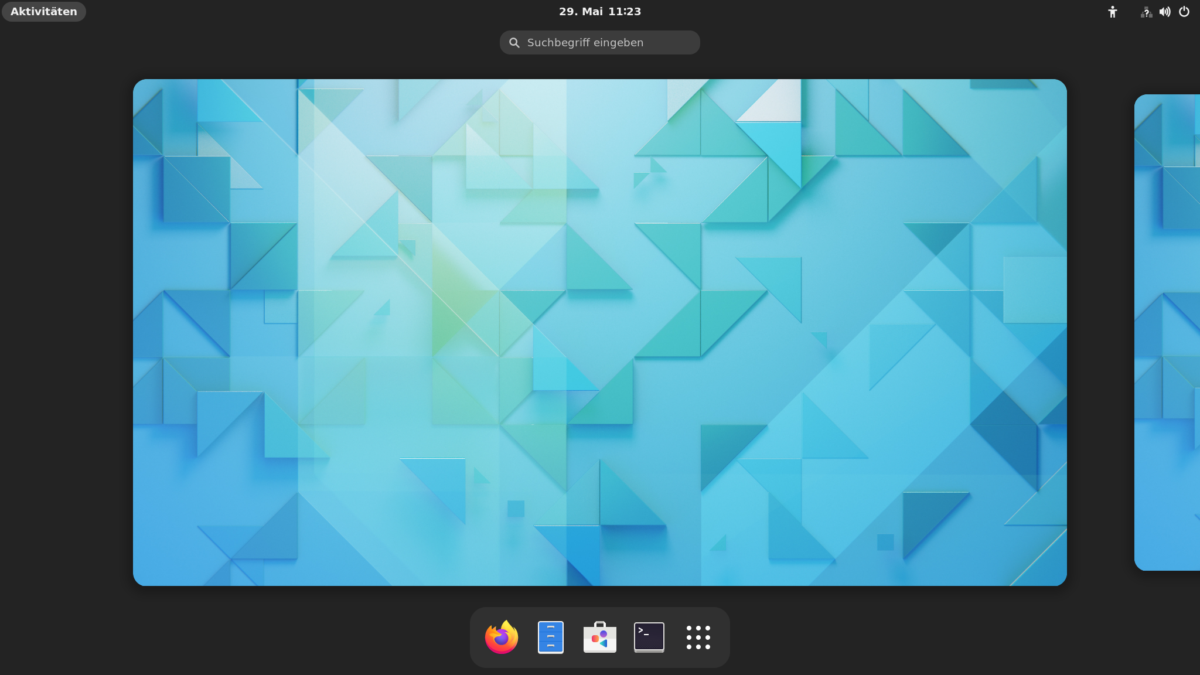The height and width of the screenshot is (675, 1200).
Task: Click Aktivitäten to exit the overview
Action: pyautogui.click(x=43, y=11)
